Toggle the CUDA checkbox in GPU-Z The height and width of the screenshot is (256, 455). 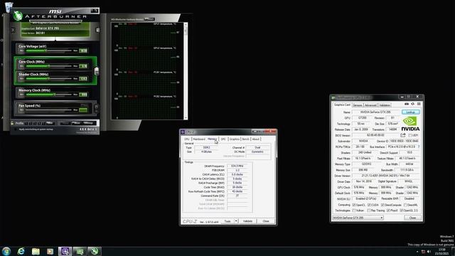pos(369,205)
